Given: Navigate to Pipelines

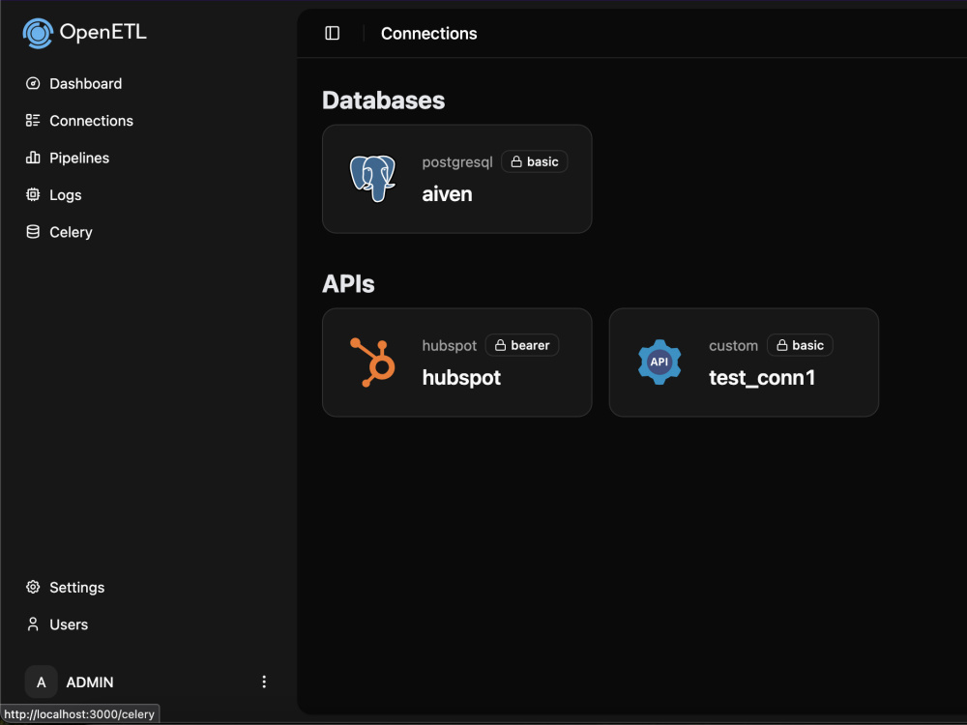Looking at the screenshot, I should pos(79,158).
